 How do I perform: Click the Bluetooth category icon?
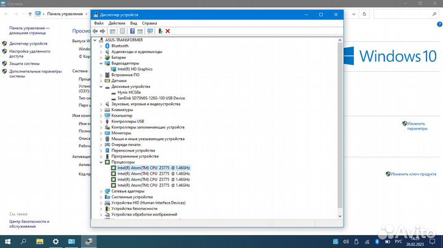click(108, 45)
